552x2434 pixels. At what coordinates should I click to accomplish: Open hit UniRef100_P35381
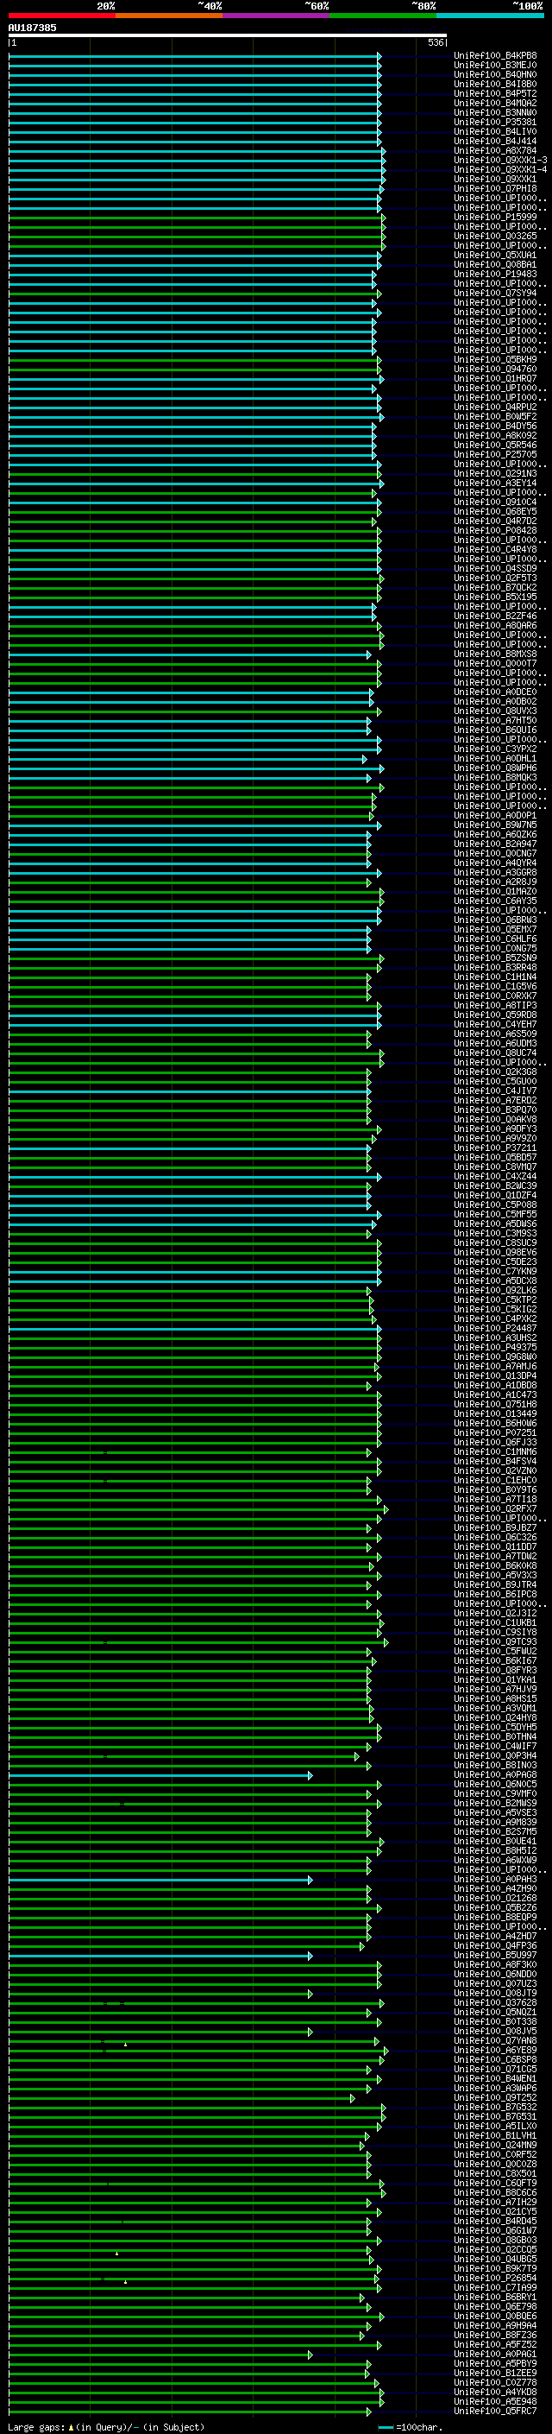coord(494,122)
